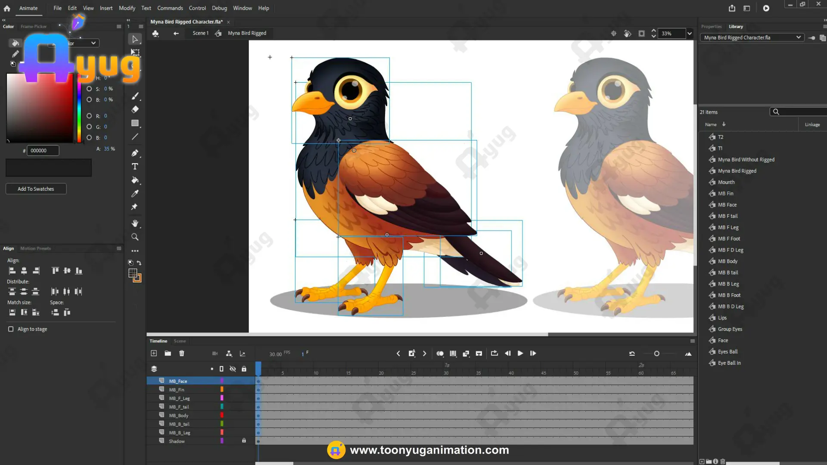Play the timeline animation
The height and width of the screenshot is (465, 827).
coord(520,353)
